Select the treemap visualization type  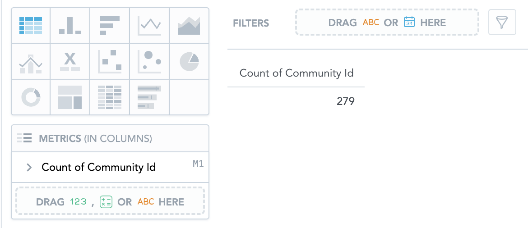70,97
